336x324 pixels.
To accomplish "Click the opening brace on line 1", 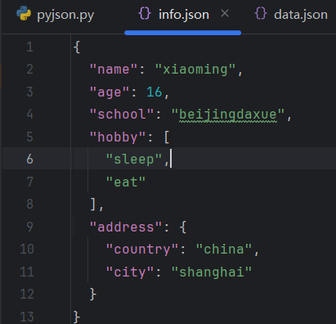I will (77, 47).
